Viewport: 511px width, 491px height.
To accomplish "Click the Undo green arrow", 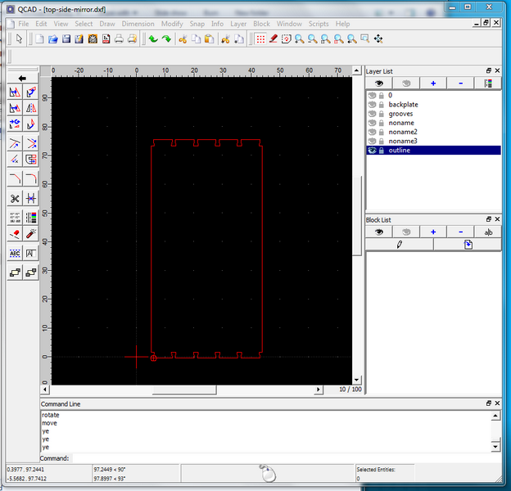I will pos(153,39).
